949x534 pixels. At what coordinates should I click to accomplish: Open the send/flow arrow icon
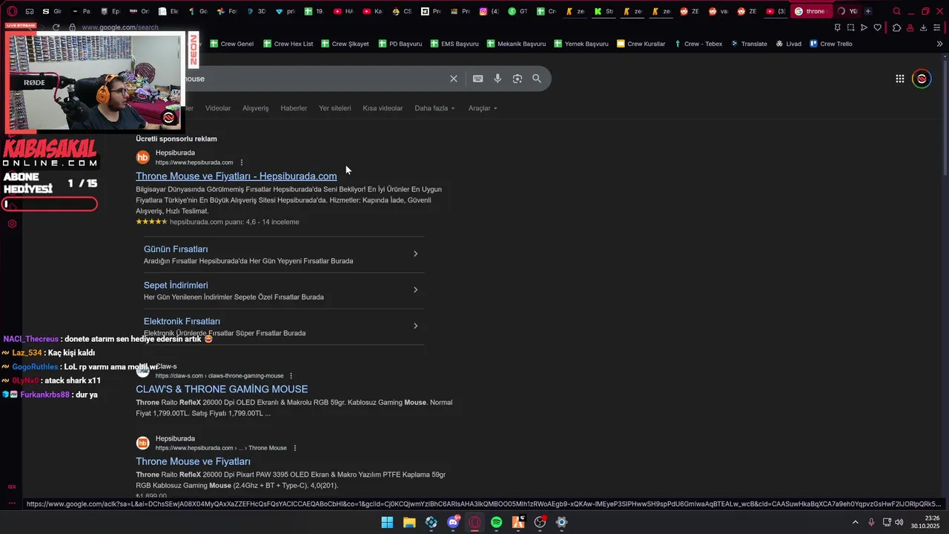[864, 27]
